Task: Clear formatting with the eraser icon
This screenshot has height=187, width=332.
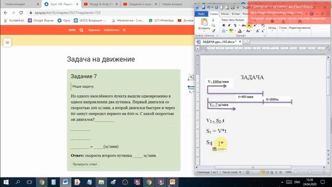Action: [263, 25]
